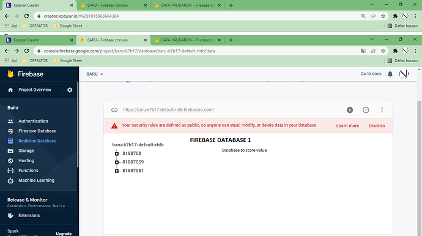Select root node baru-67b17-default-rtdb
The width and height of the screenshot is (422, 236).
[138, 145]
